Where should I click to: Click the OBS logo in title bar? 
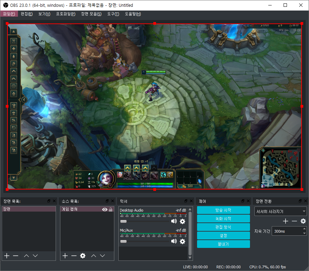point(5,5)
